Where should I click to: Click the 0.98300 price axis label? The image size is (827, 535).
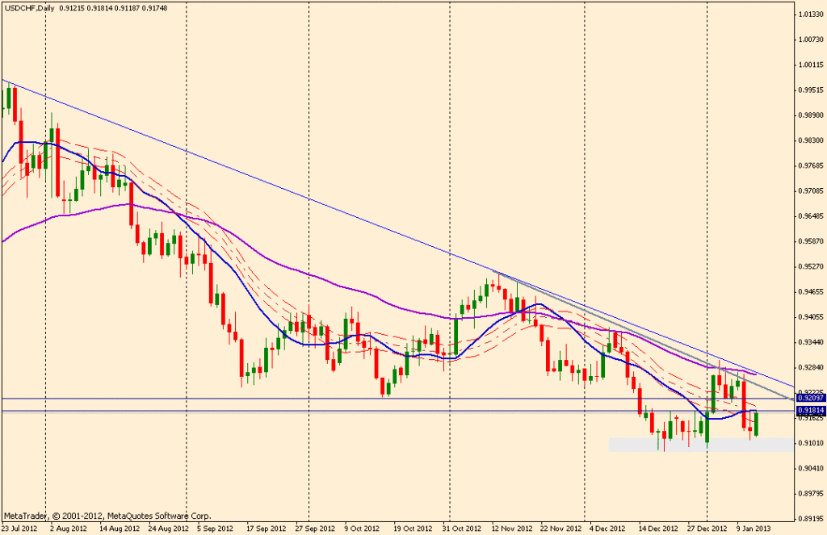[x=809, y=140]
